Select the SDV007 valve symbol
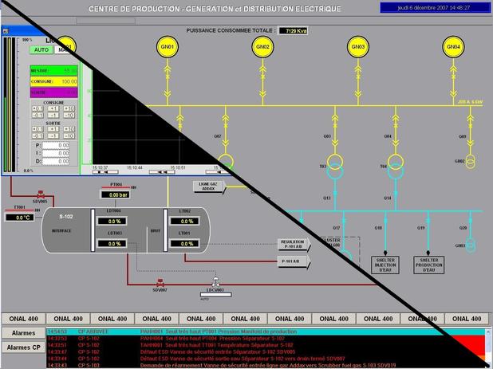 coord(161,281)
